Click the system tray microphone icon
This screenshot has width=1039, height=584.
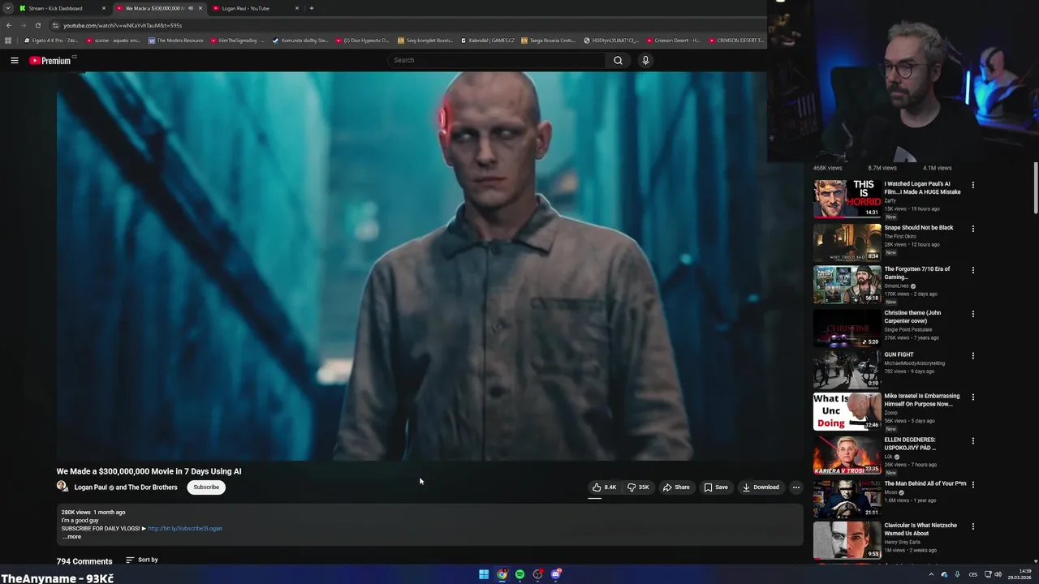(957, 574)
